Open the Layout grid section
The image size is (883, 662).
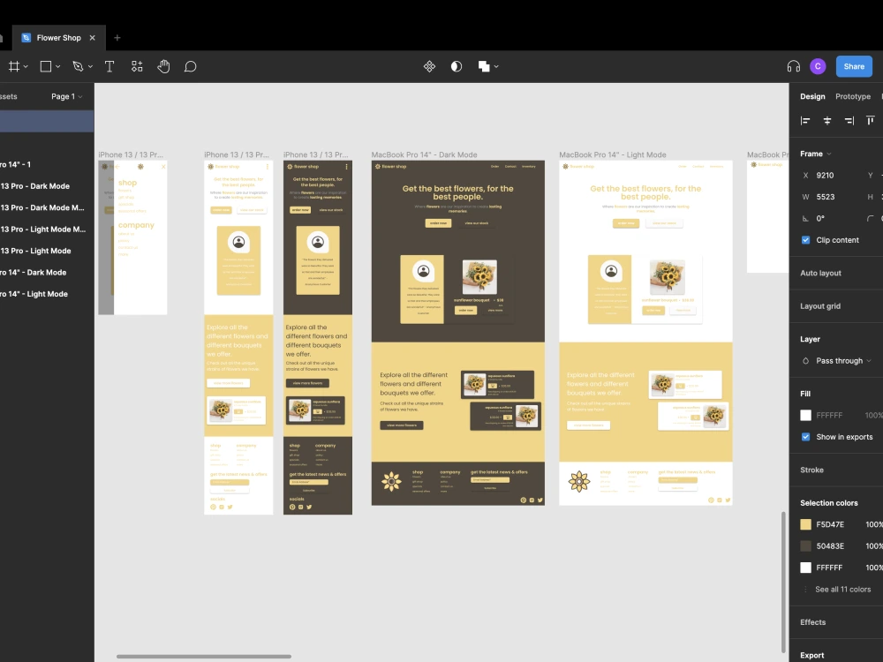(820, 306)
